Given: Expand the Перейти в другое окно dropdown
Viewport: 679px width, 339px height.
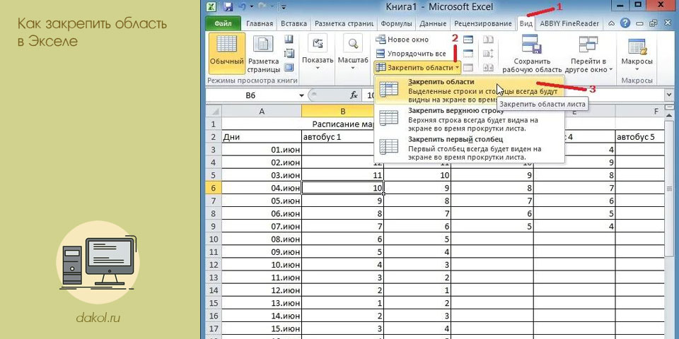Looking at the screenshot, I should point(588,54).
